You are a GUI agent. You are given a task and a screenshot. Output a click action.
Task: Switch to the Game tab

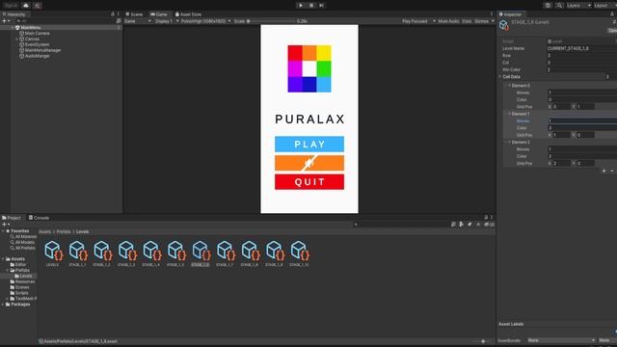pos(159,14)
